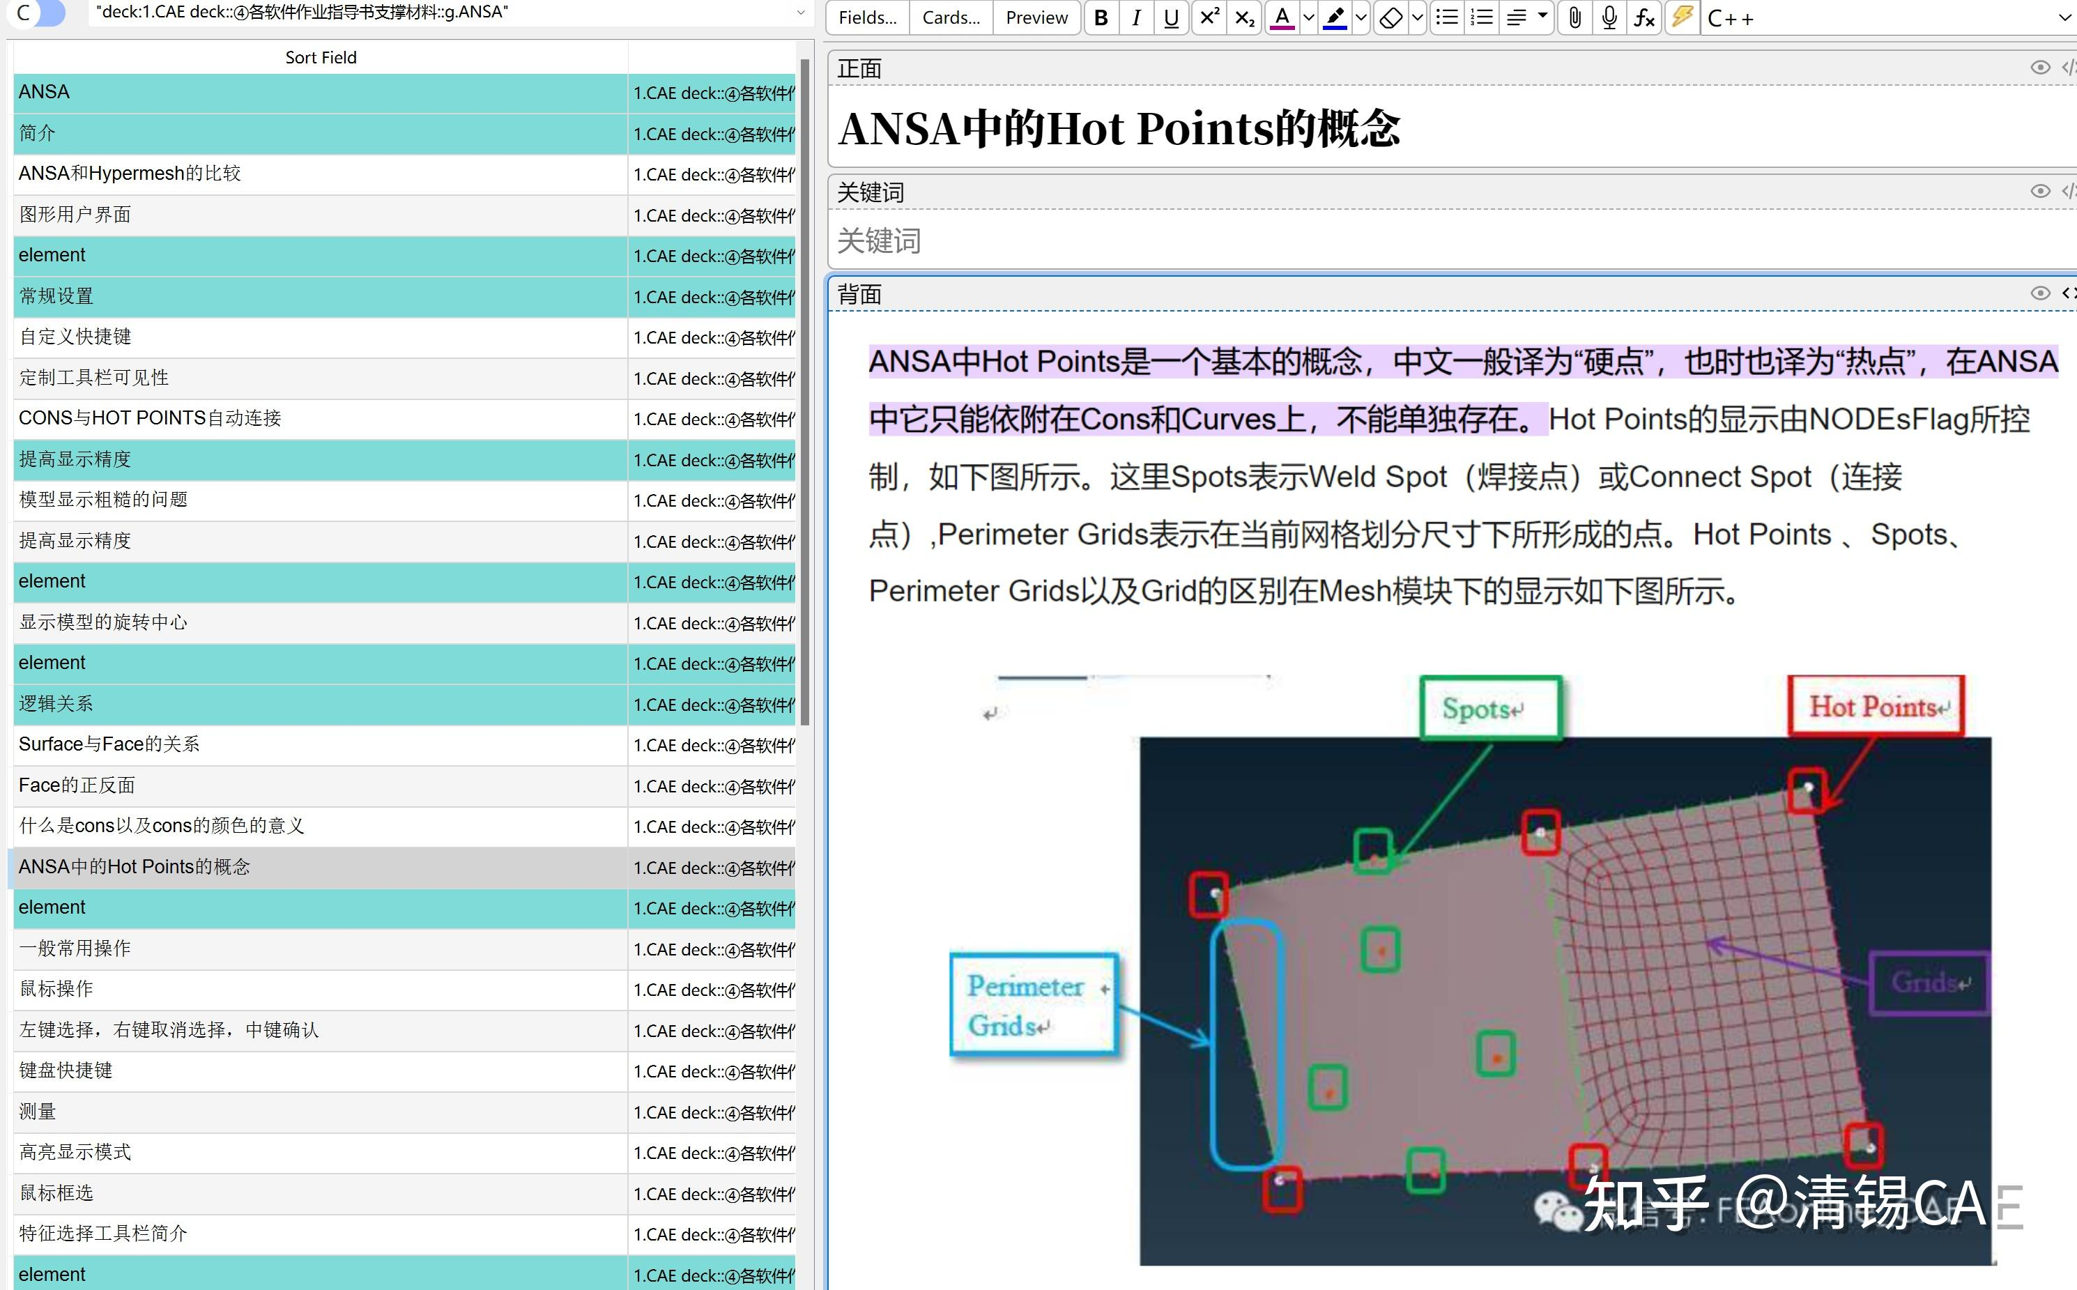Open the Cards... dialog
2077x1290 pixels.
click(951, 18)
